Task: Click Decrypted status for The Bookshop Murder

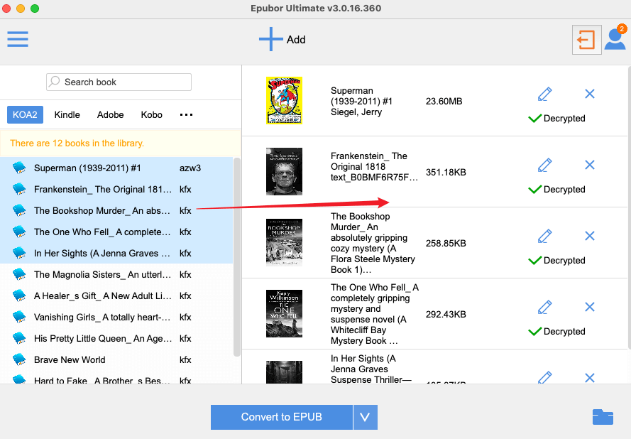Action: point(556,260)
